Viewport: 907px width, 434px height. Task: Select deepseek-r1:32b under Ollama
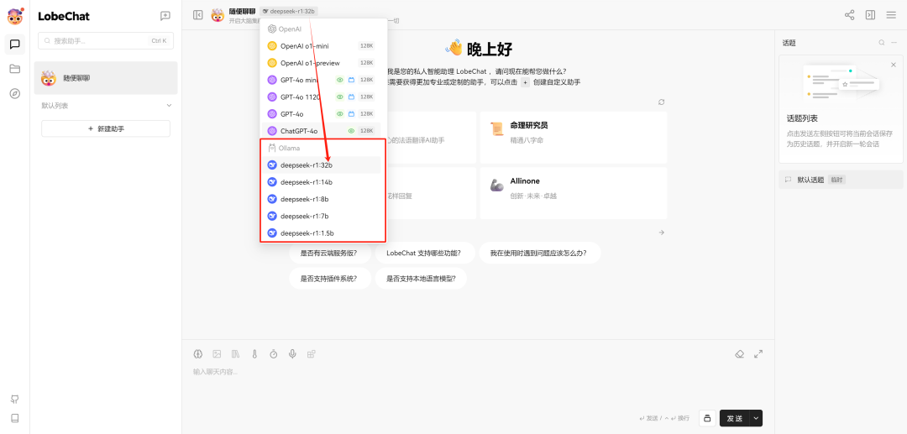pyautogui.click(x=321, y=165)
